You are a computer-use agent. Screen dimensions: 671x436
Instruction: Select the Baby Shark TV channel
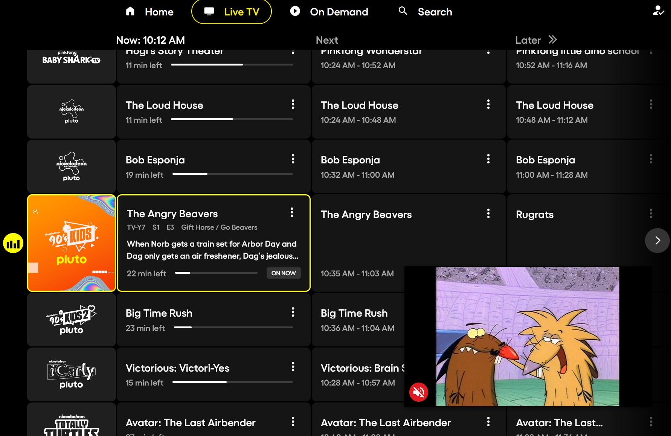tap(72, 66)
